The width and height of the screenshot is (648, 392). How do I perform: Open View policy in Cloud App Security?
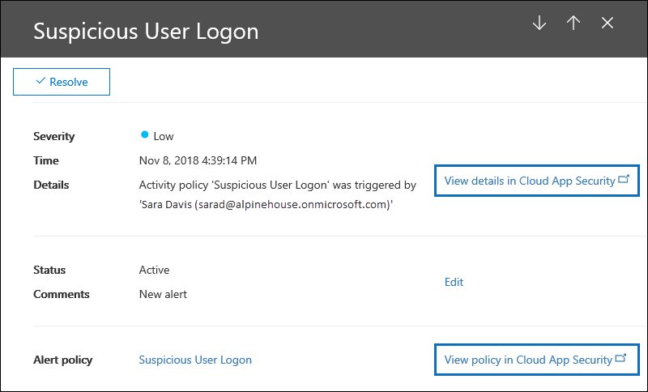[537, 360]
